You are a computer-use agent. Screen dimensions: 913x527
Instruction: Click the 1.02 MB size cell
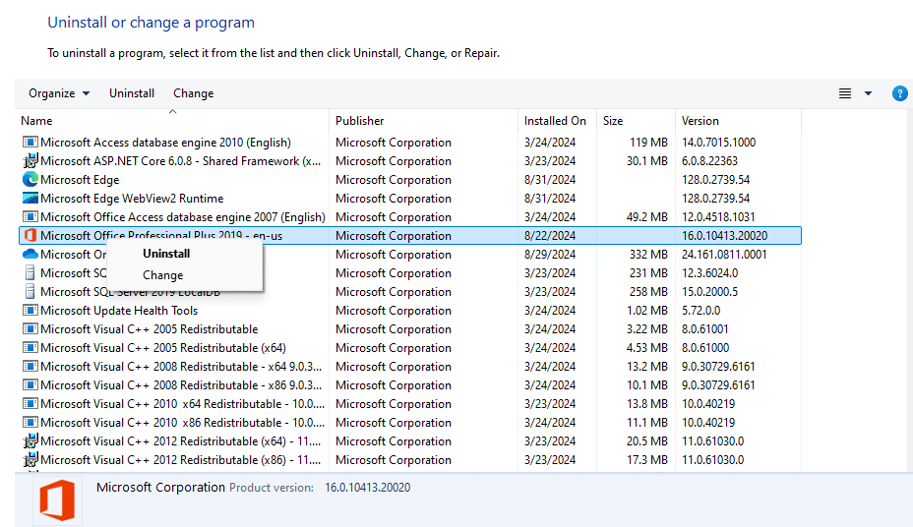(647, 310)
